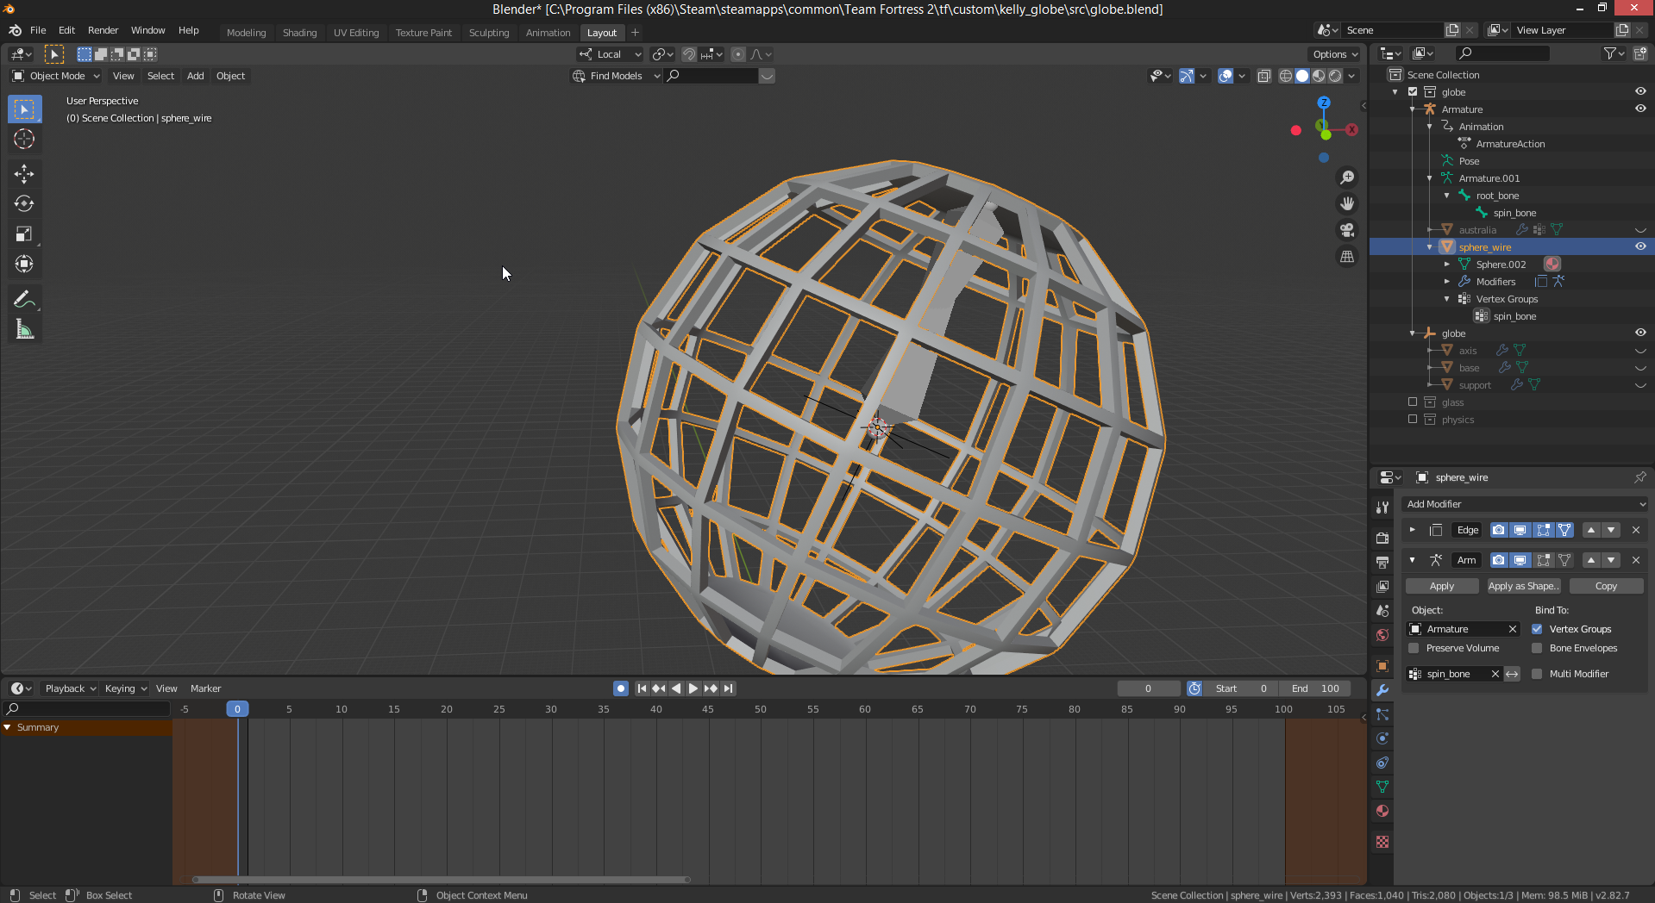Image resolution: width=1655 pixels, height=903 pixels.
Task: Select the Move tool in toolbar
Action: (x=24, y=174)
